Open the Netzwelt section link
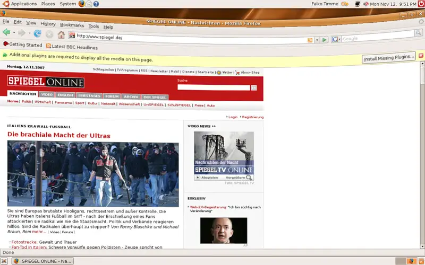This screenshot has width=425, height=265. pos(108,104)
